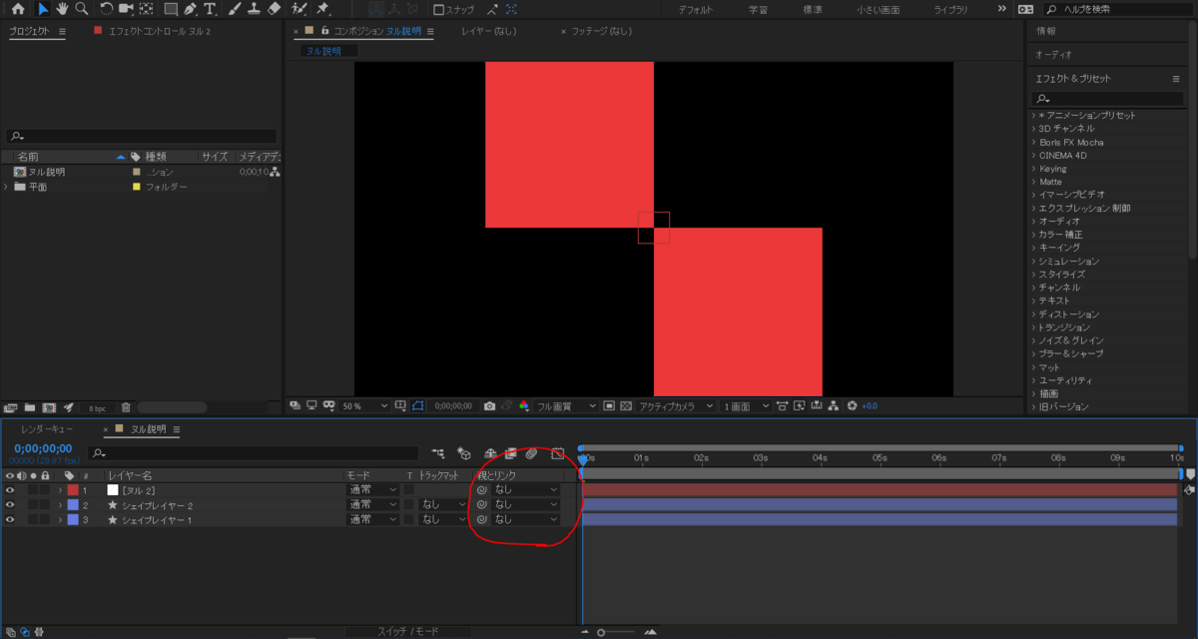This screenshot has width=1198, height=639.
Task: Click the channel RGB colors icon
Action: [523, 406]
